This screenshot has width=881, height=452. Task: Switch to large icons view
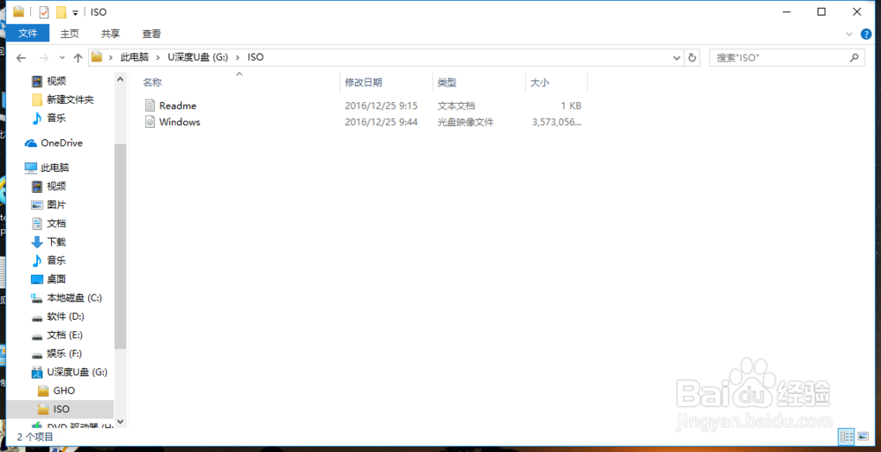(x=862, y=436)
